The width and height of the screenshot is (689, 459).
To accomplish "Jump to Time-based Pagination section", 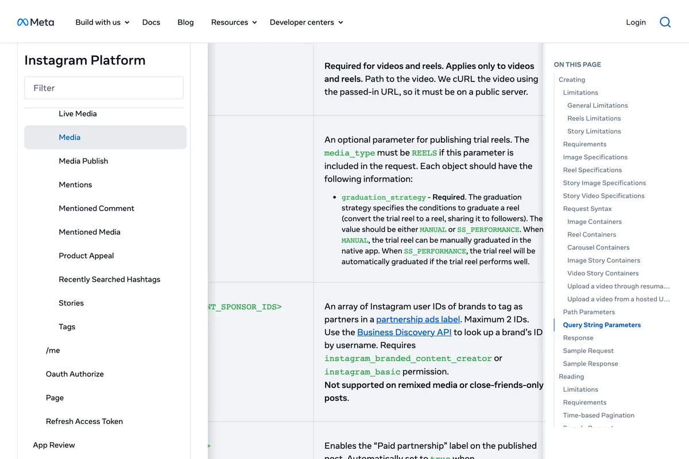I will point(598,415).
